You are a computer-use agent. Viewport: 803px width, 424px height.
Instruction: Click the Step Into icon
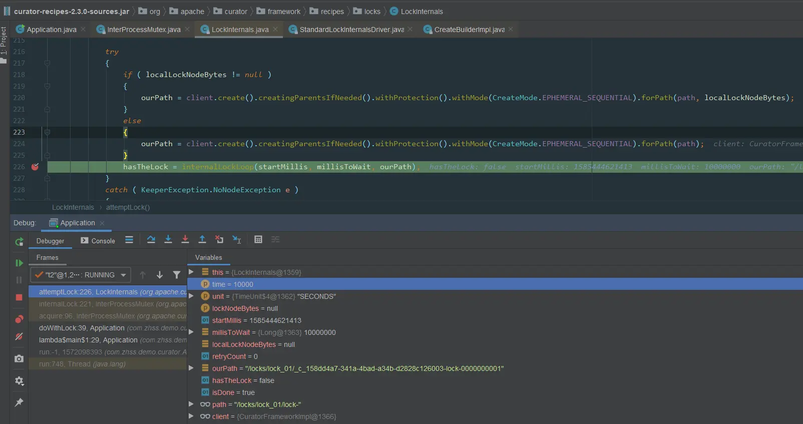pos(168,240)
